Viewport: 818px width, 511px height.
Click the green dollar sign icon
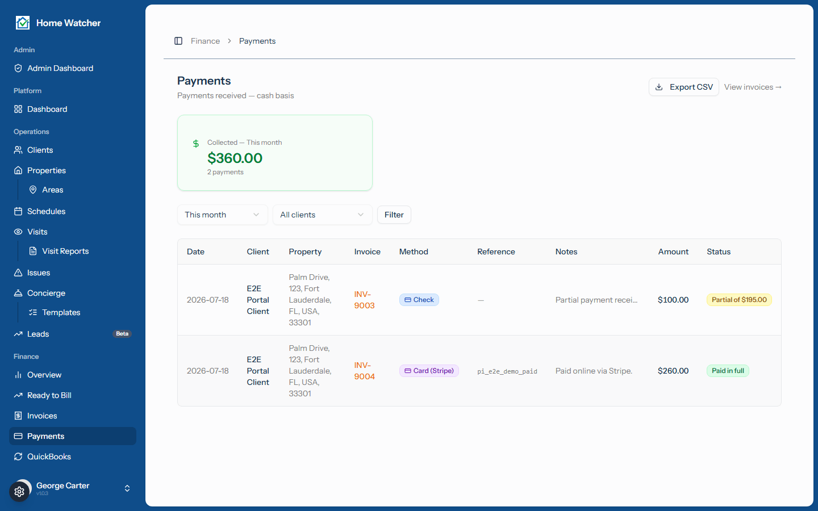tap(196, 144)
